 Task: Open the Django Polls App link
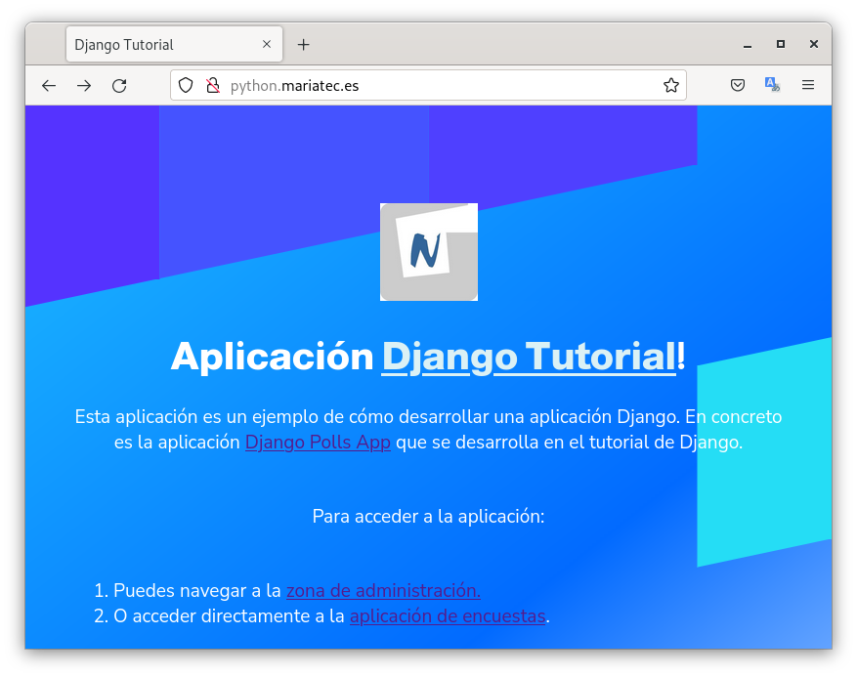tap(318, 443)
